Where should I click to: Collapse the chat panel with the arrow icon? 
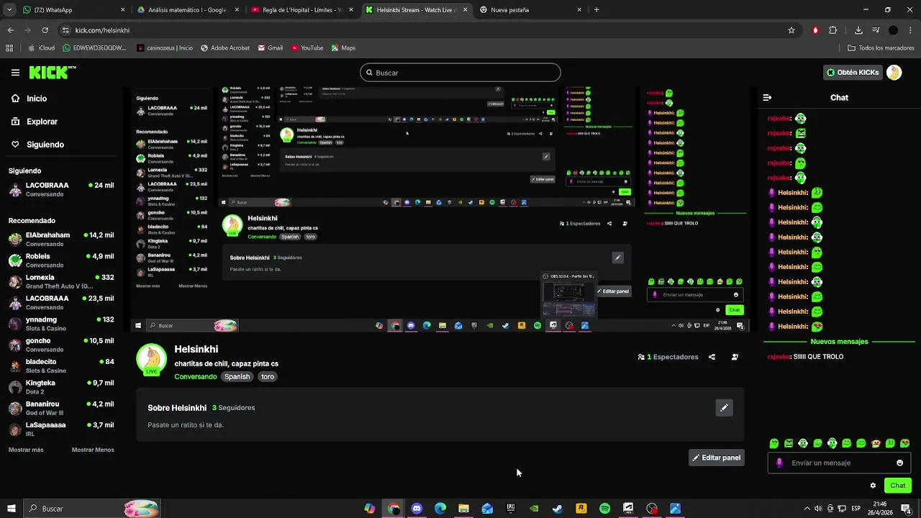click(767, 98)
